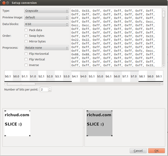
Task: Click the original white preview image
Action: click(17, 123)
